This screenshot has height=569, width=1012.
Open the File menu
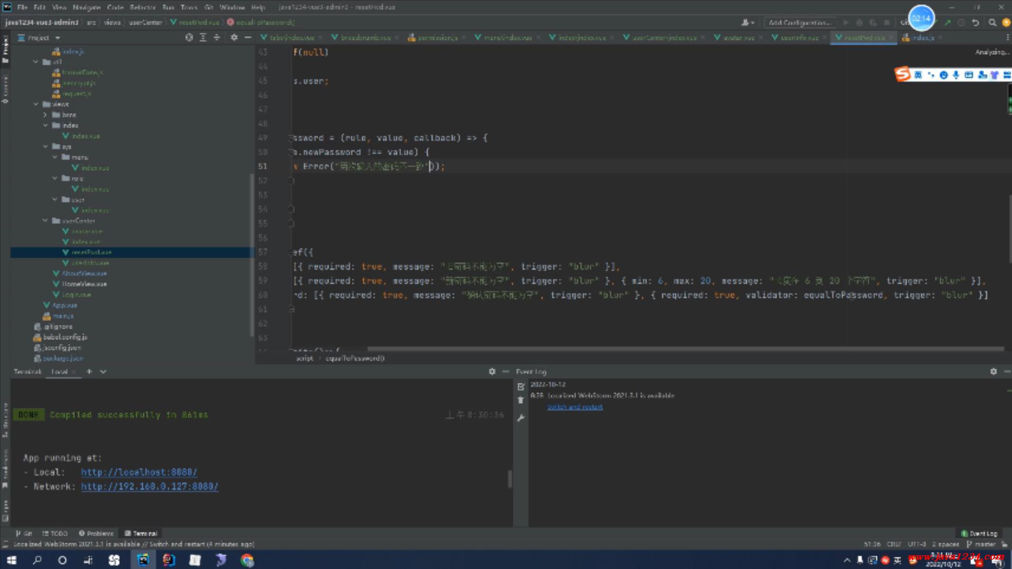coord(22,7)
